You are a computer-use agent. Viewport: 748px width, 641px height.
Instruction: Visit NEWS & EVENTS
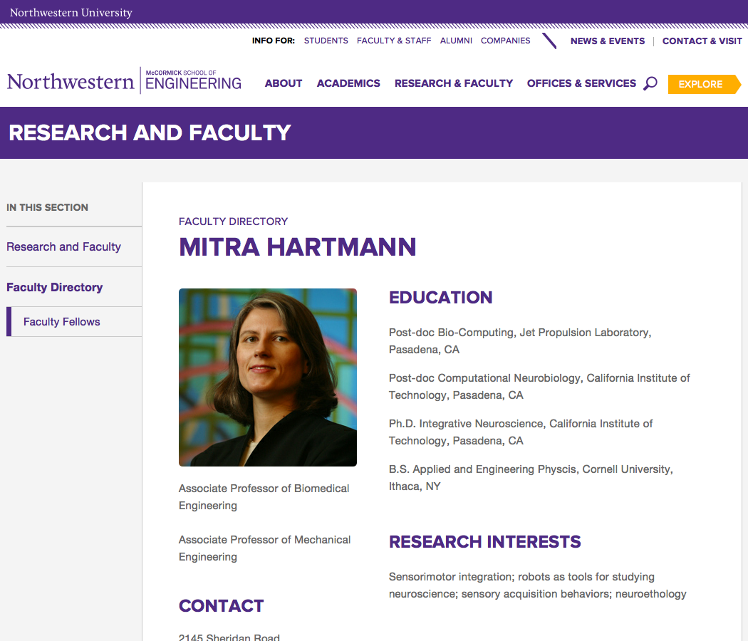[607, 41]
